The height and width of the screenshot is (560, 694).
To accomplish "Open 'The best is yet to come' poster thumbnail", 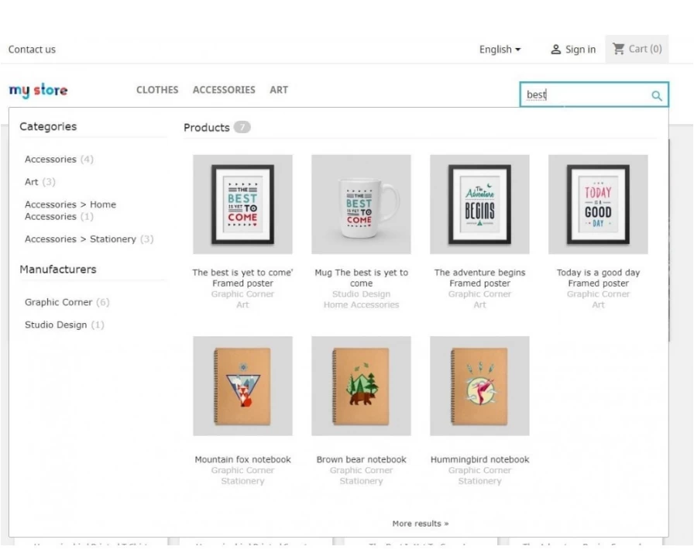I will pos(242,204).
